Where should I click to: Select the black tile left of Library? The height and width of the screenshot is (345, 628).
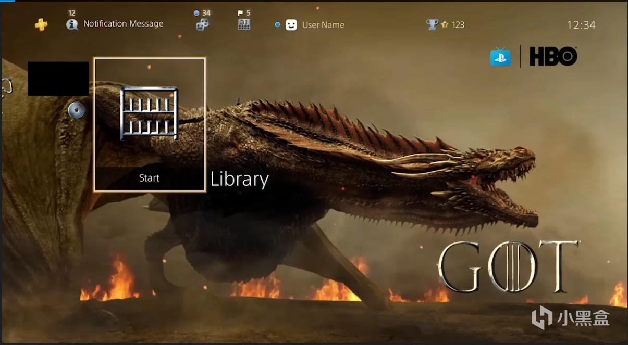[x=58, y=79]
